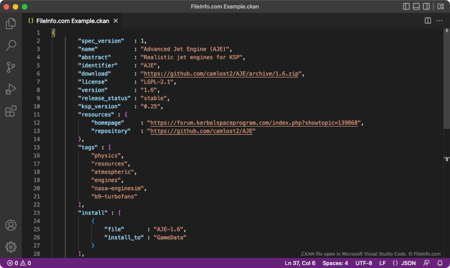The height and width of the screenshot is (268, 450).
Task: Open JSON language mode picker
Action: 404,263
